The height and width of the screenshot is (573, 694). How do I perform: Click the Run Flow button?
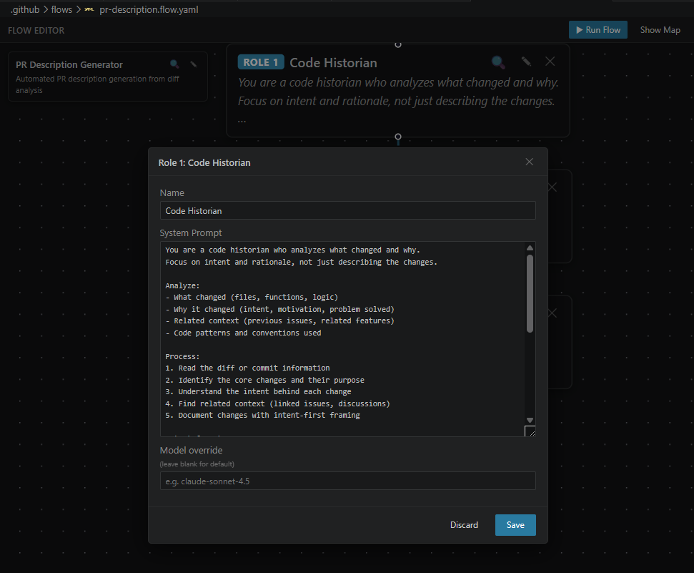(x=598, y=30)
